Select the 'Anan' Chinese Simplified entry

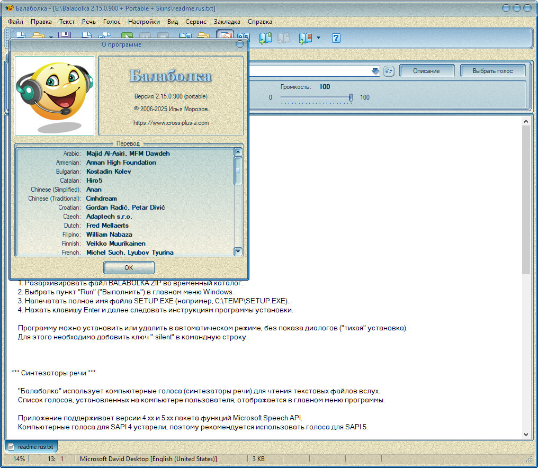94,190
